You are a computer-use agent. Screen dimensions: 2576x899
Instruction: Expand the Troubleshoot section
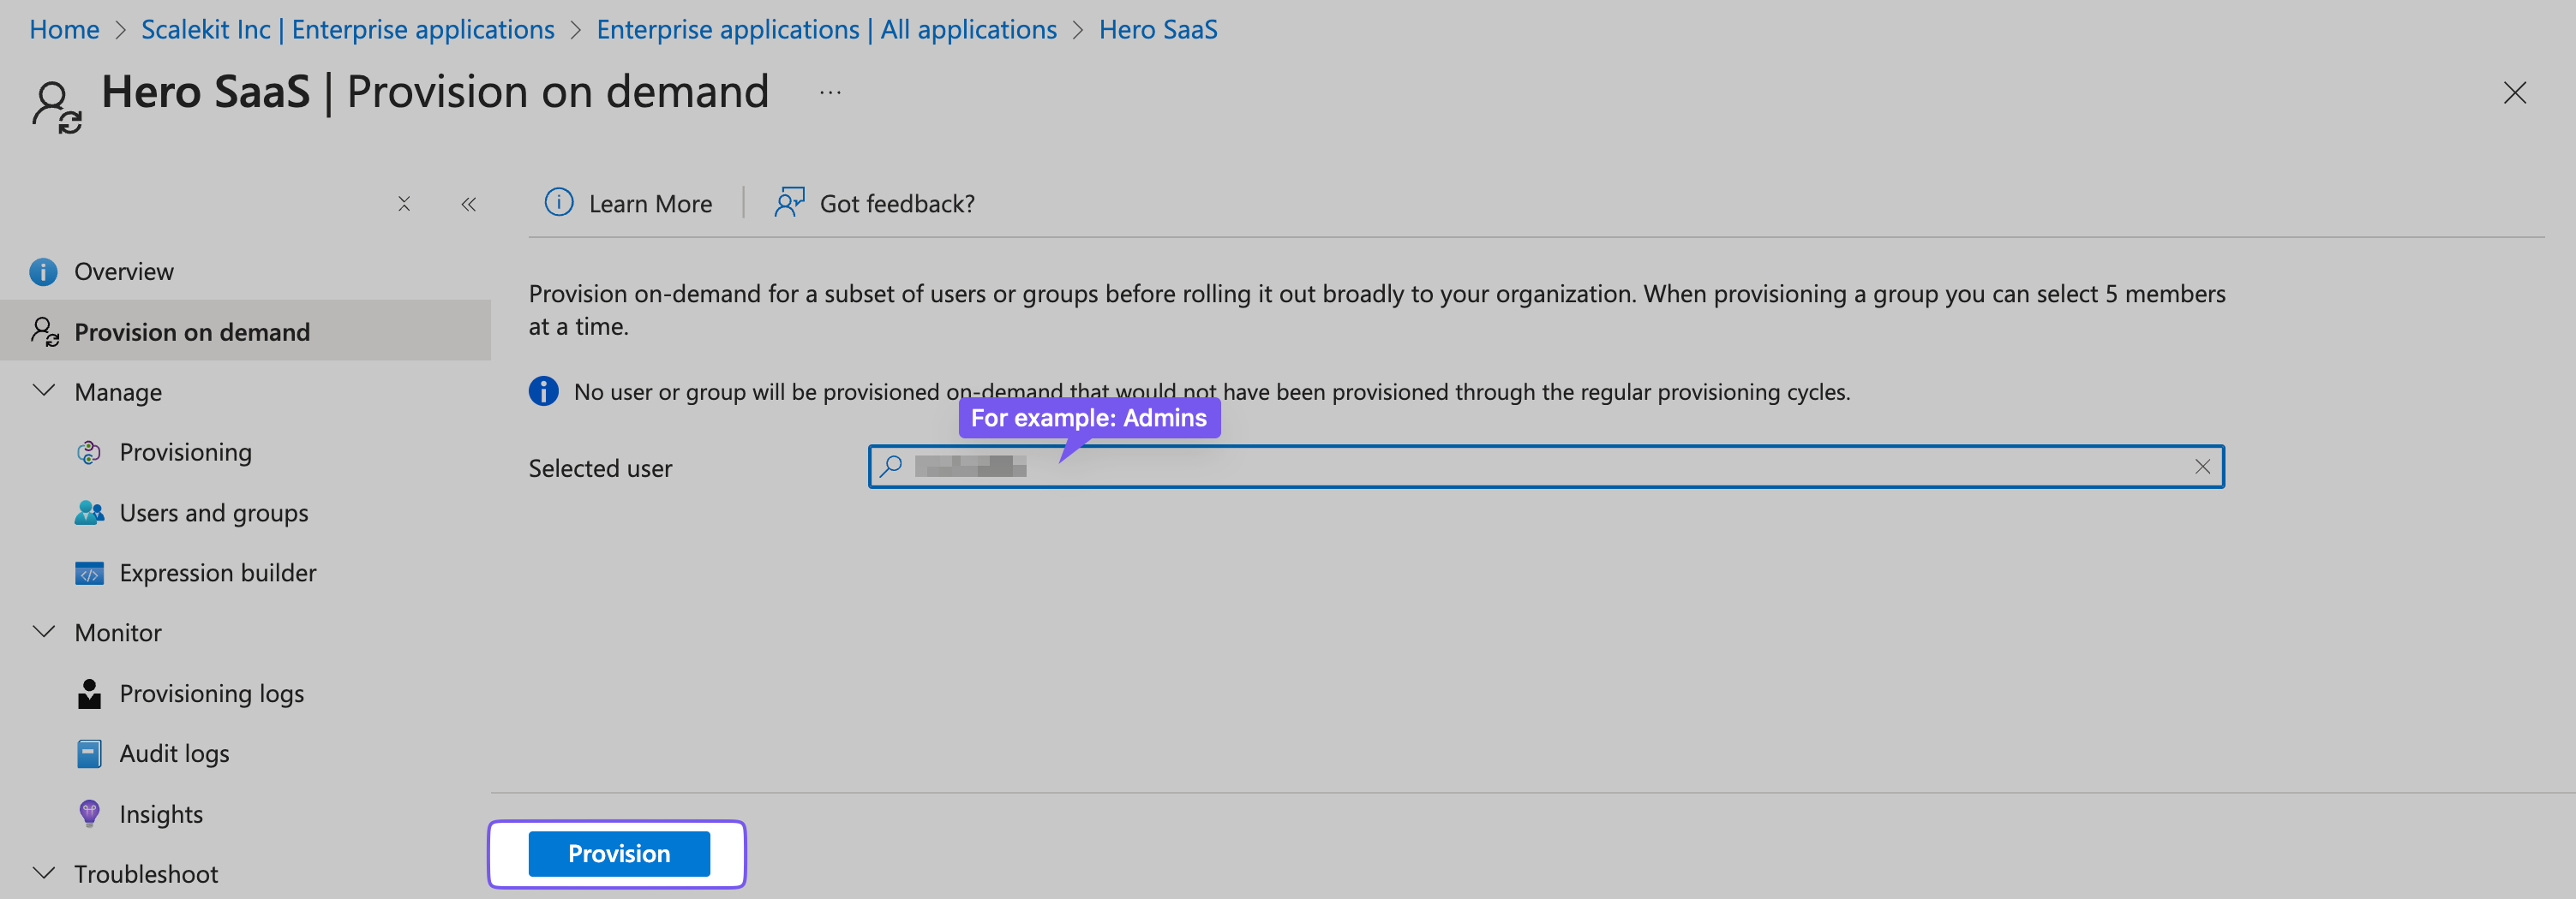tap(44, 872)
